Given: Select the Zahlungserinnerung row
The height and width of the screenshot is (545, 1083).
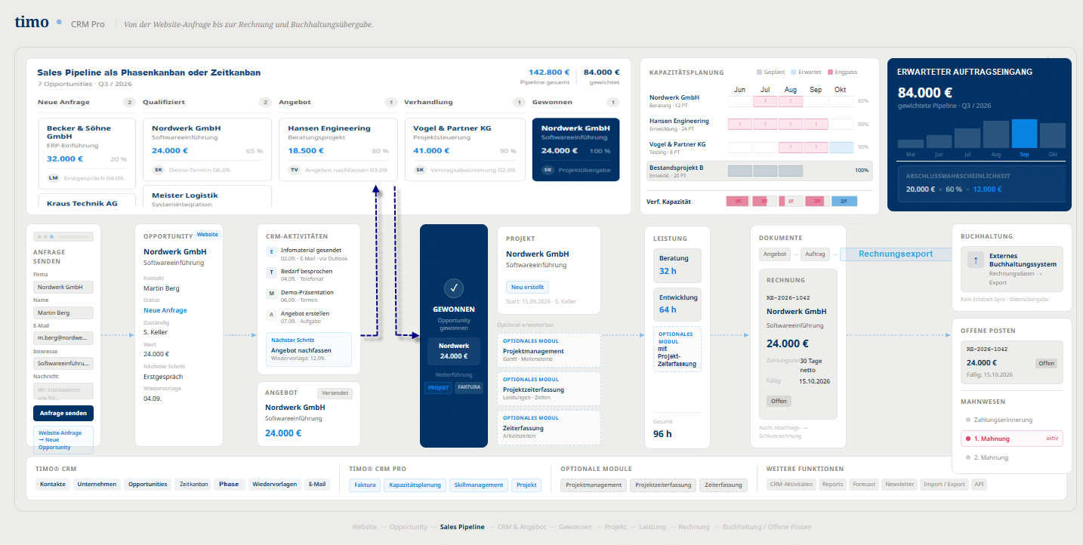Looking at the screenshot, I should [1011, 420].
